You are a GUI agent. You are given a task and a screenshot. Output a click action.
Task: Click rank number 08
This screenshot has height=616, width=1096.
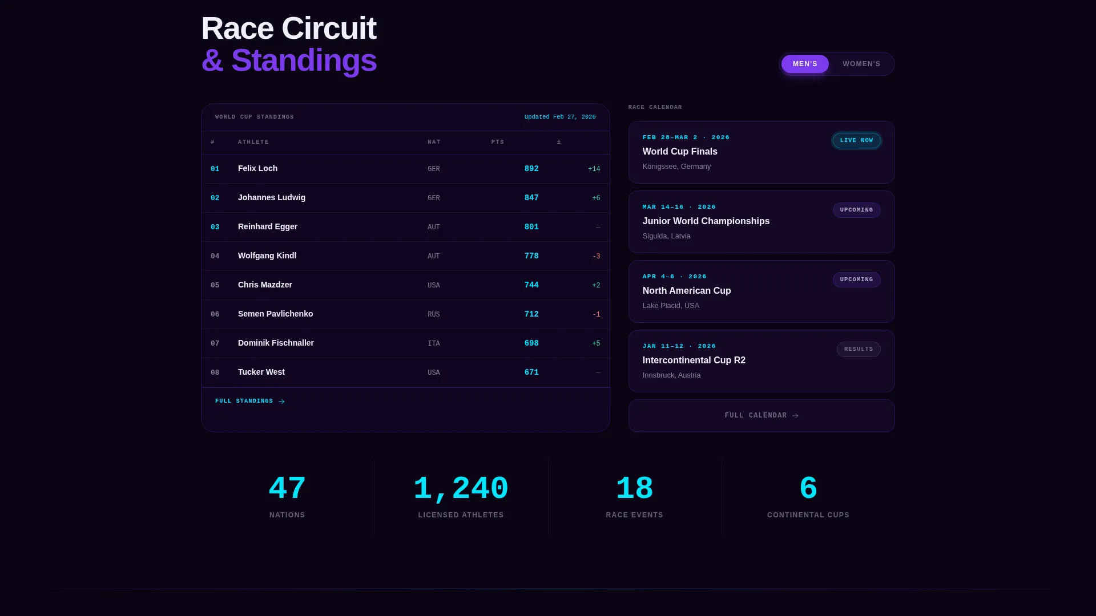pos(215,372)
